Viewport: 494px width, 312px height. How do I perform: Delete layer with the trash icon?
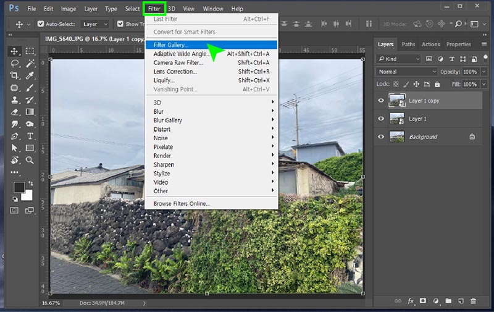(x=473, y=301)
